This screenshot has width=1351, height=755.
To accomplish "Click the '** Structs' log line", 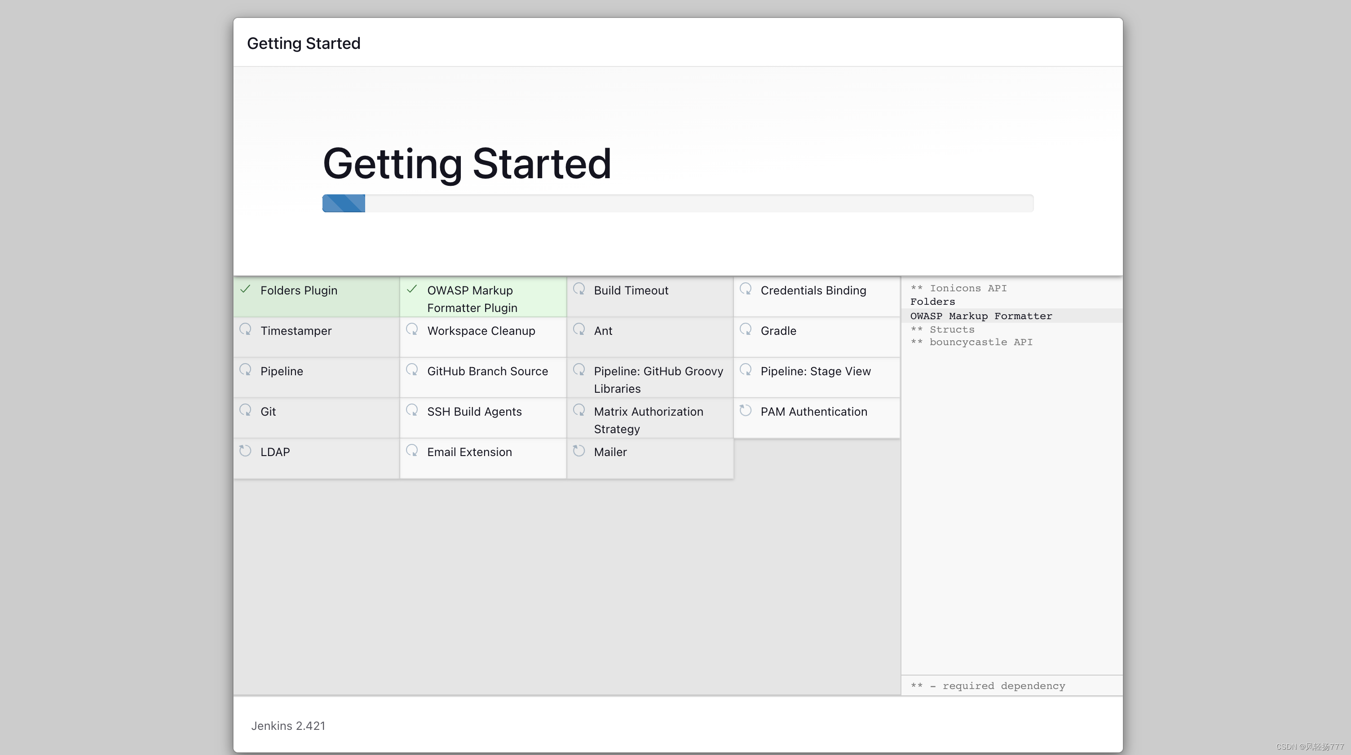I will [942, 330].
